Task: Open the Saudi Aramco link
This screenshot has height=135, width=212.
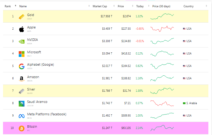Action: 37,102
